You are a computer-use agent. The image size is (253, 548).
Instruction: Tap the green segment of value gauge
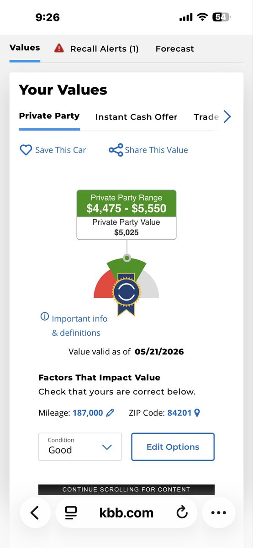coord(126,267)
